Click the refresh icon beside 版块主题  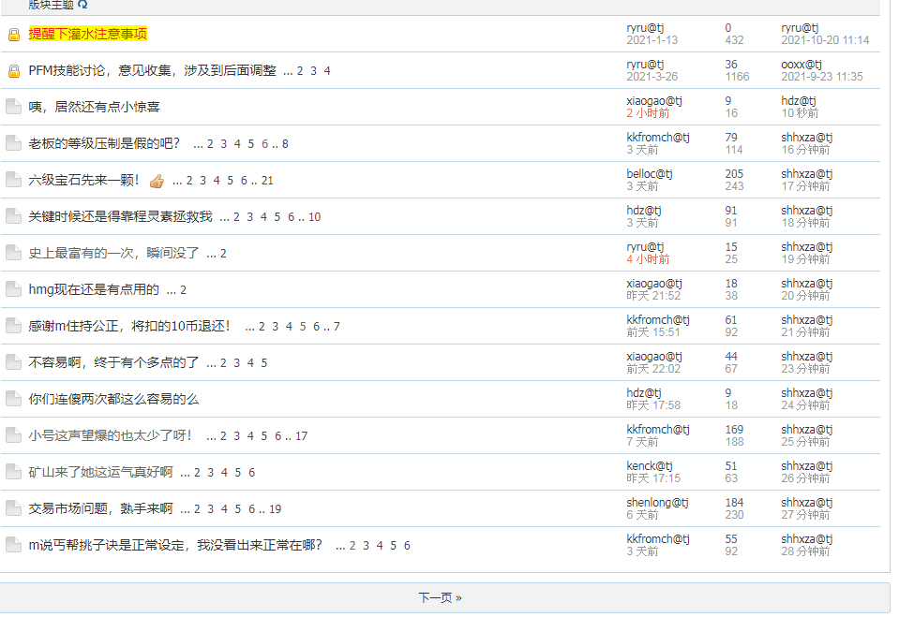82,4
